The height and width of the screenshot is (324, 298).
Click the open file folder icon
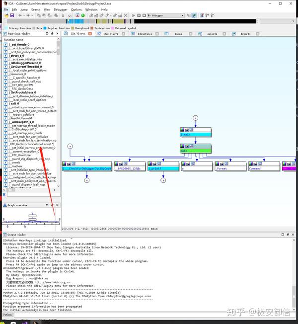point(6,15)
